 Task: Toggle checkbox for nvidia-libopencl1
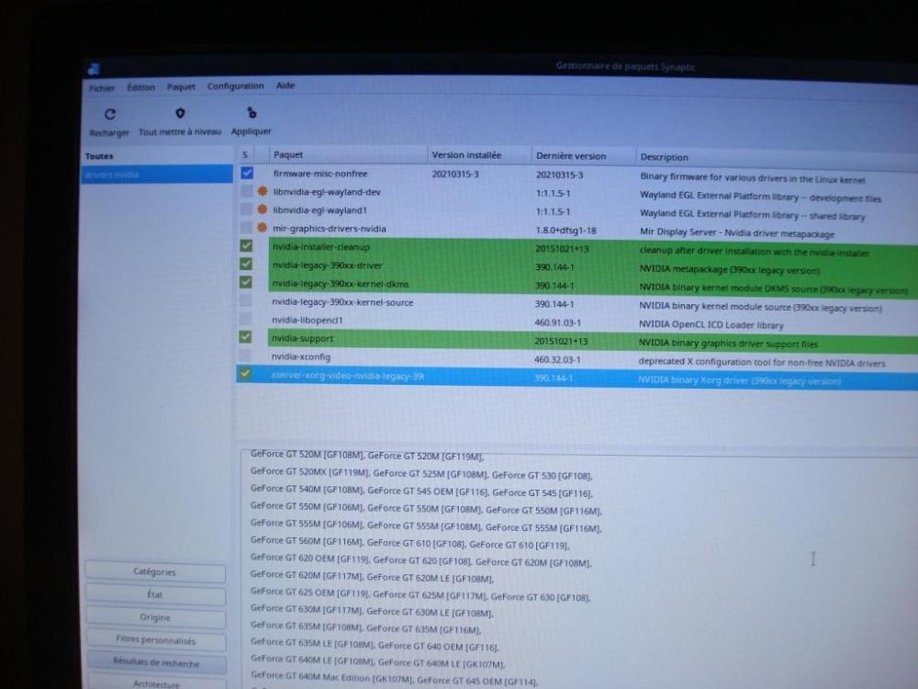click(246, 319)
